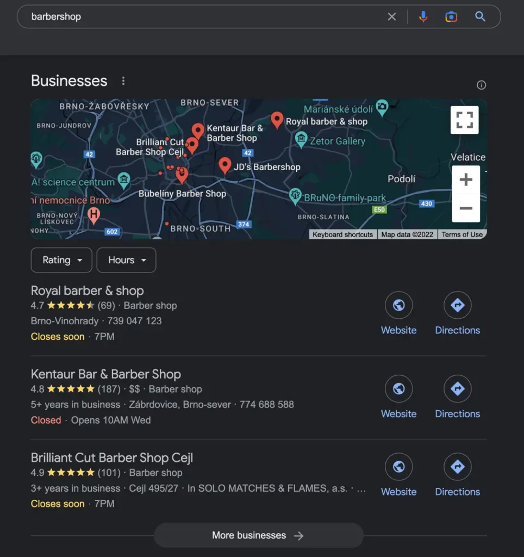The height and width of the screenshot is (557, 524).
Task: Clear the search box with the X icon
Action: (x=391, y=17)
